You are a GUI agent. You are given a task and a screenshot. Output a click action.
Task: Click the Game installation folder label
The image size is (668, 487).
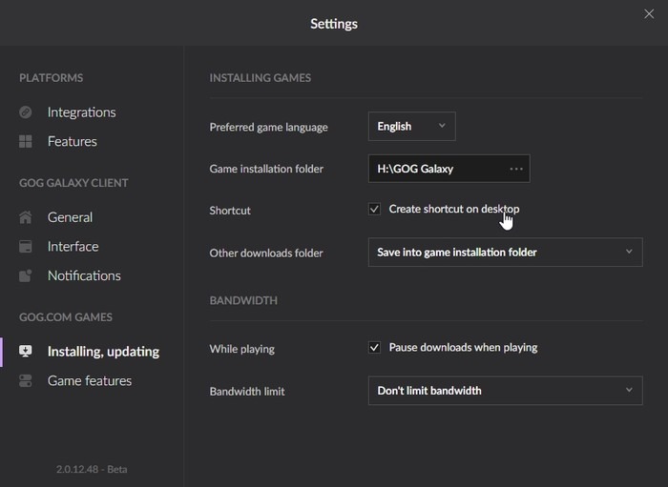click(x=266, y=169)
